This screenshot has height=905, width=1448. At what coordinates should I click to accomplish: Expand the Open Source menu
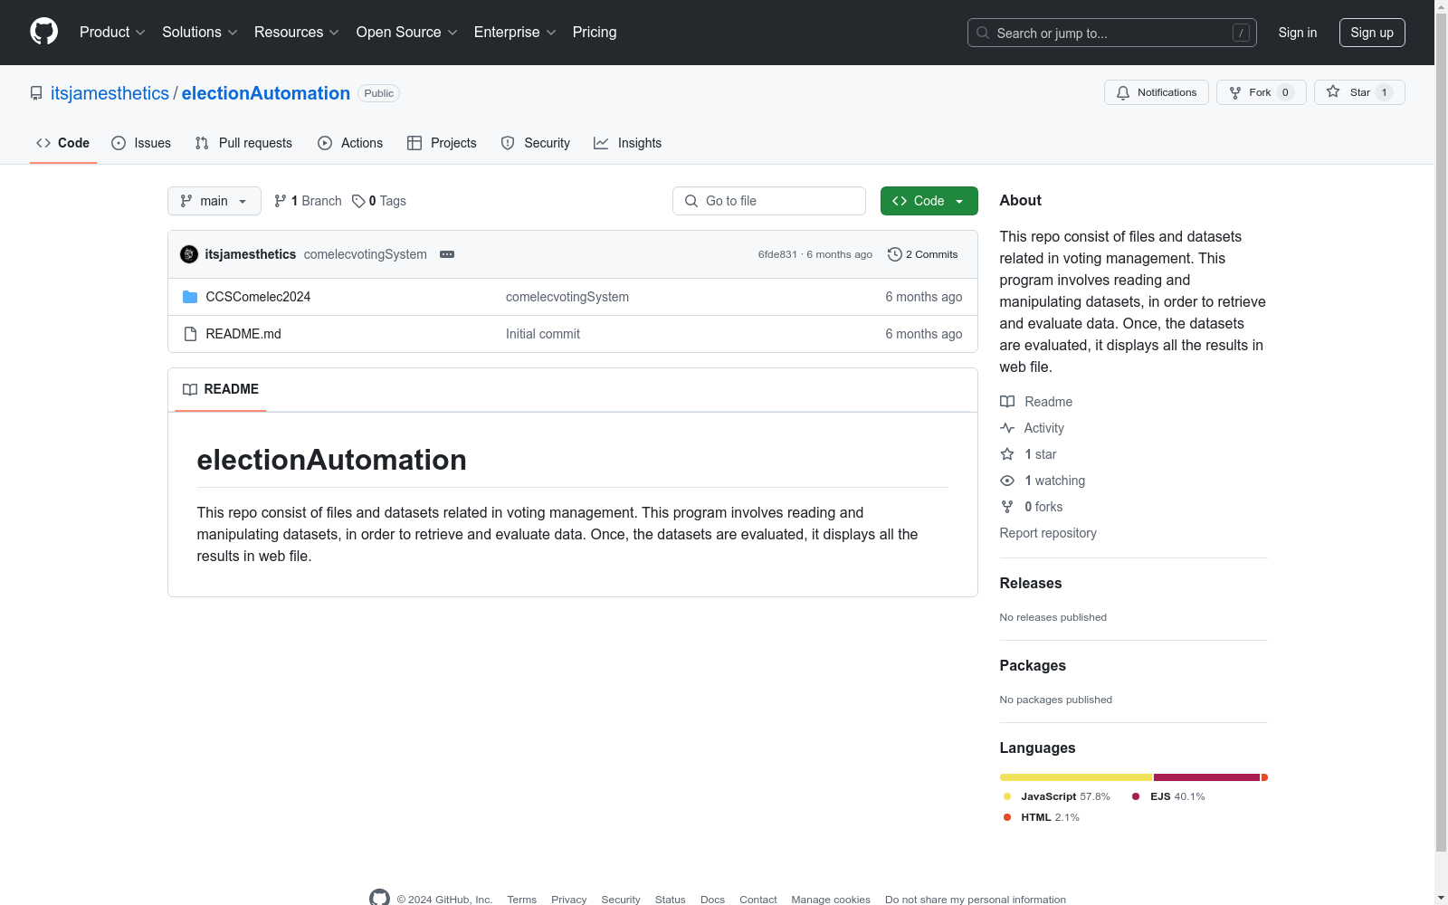click(x=407, y=33)
